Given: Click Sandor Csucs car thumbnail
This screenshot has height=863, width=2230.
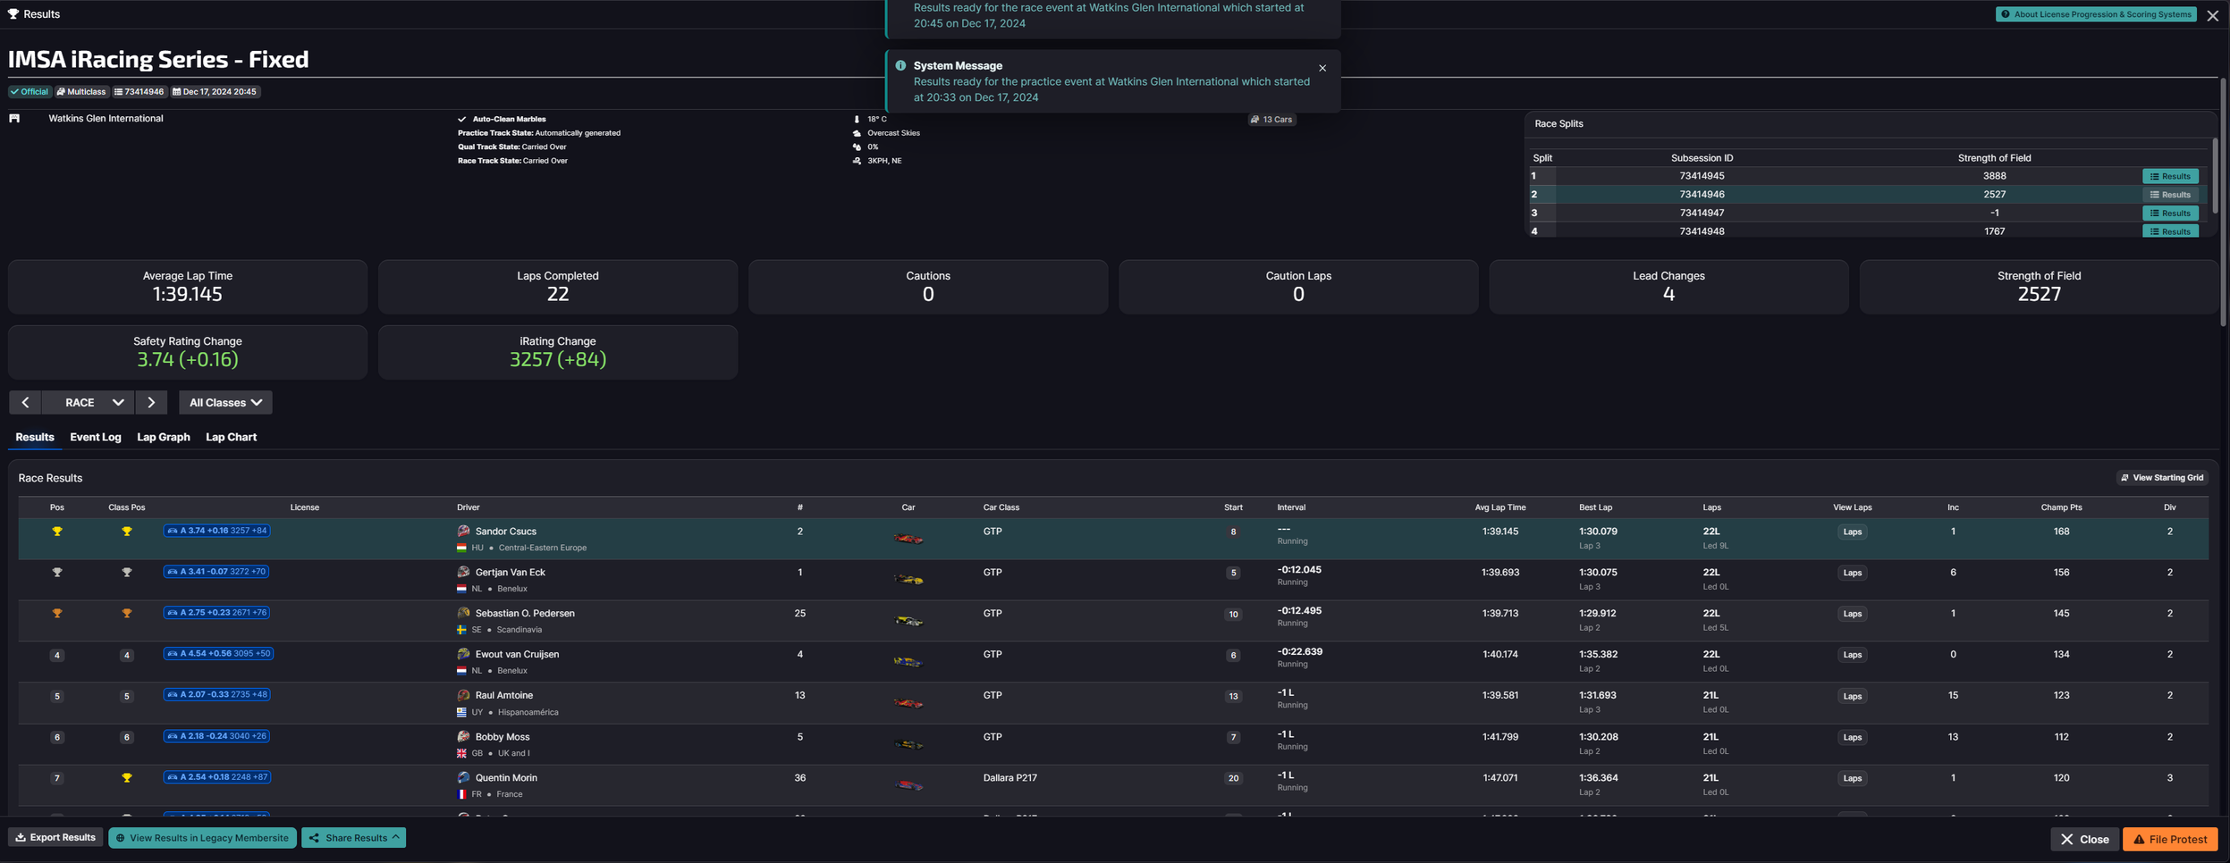Looking at the screenshot, I should tap(908, 539).
